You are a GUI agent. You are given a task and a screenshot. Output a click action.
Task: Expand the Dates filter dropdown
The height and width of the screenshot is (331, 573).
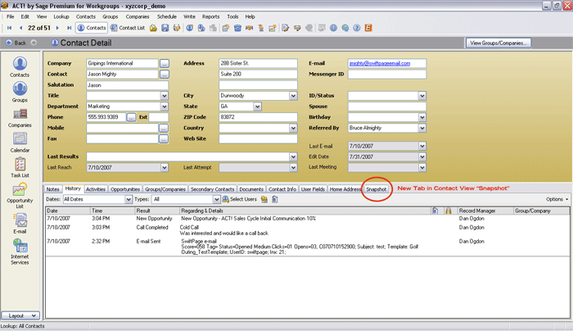coord(129,199)
